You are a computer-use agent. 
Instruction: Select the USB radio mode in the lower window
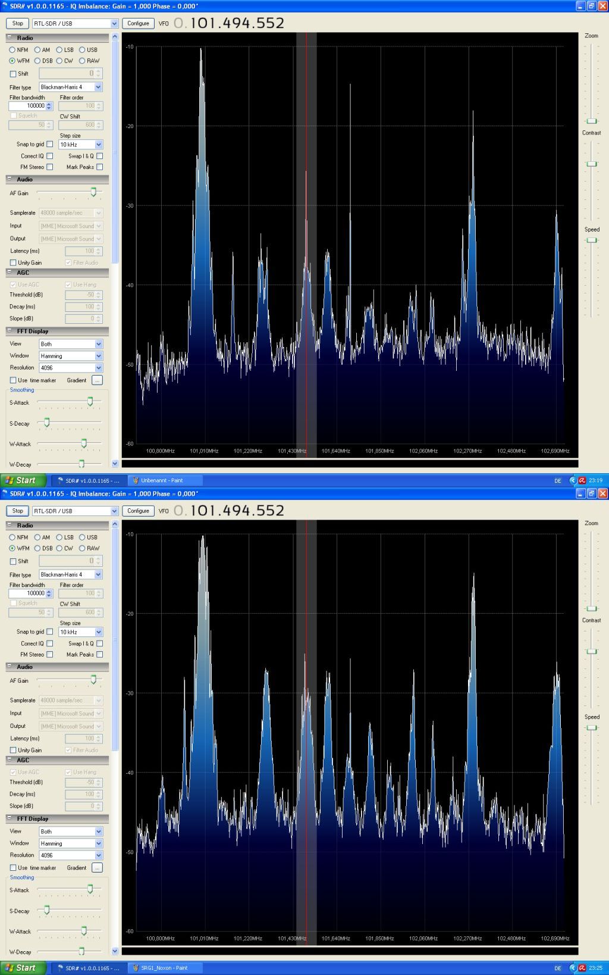pyautogui.click(x=82, y=537)
